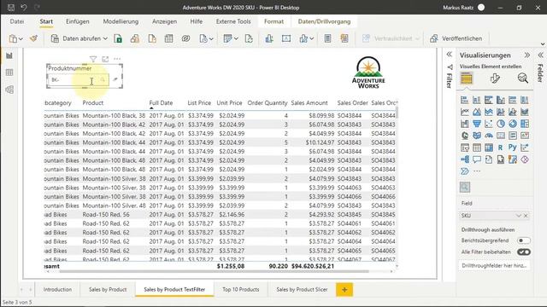Open the paste clipboard dropdown arrow
Image resolution: width=547 pixels, height=307 pixels.
point(21,39)
